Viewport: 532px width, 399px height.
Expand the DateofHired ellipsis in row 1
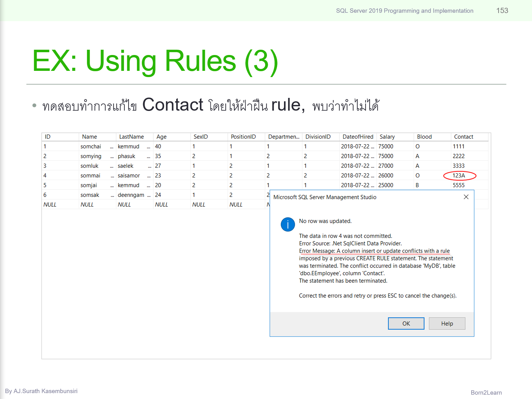click(x=372, y=146)
